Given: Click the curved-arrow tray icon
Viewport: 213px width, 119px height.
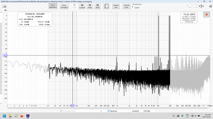Looking at the screenshot, I should pos(174,116).
